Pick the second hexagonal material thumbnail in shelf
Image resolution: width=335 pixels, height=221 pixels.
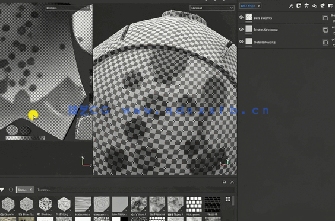[x=27, y=204]
